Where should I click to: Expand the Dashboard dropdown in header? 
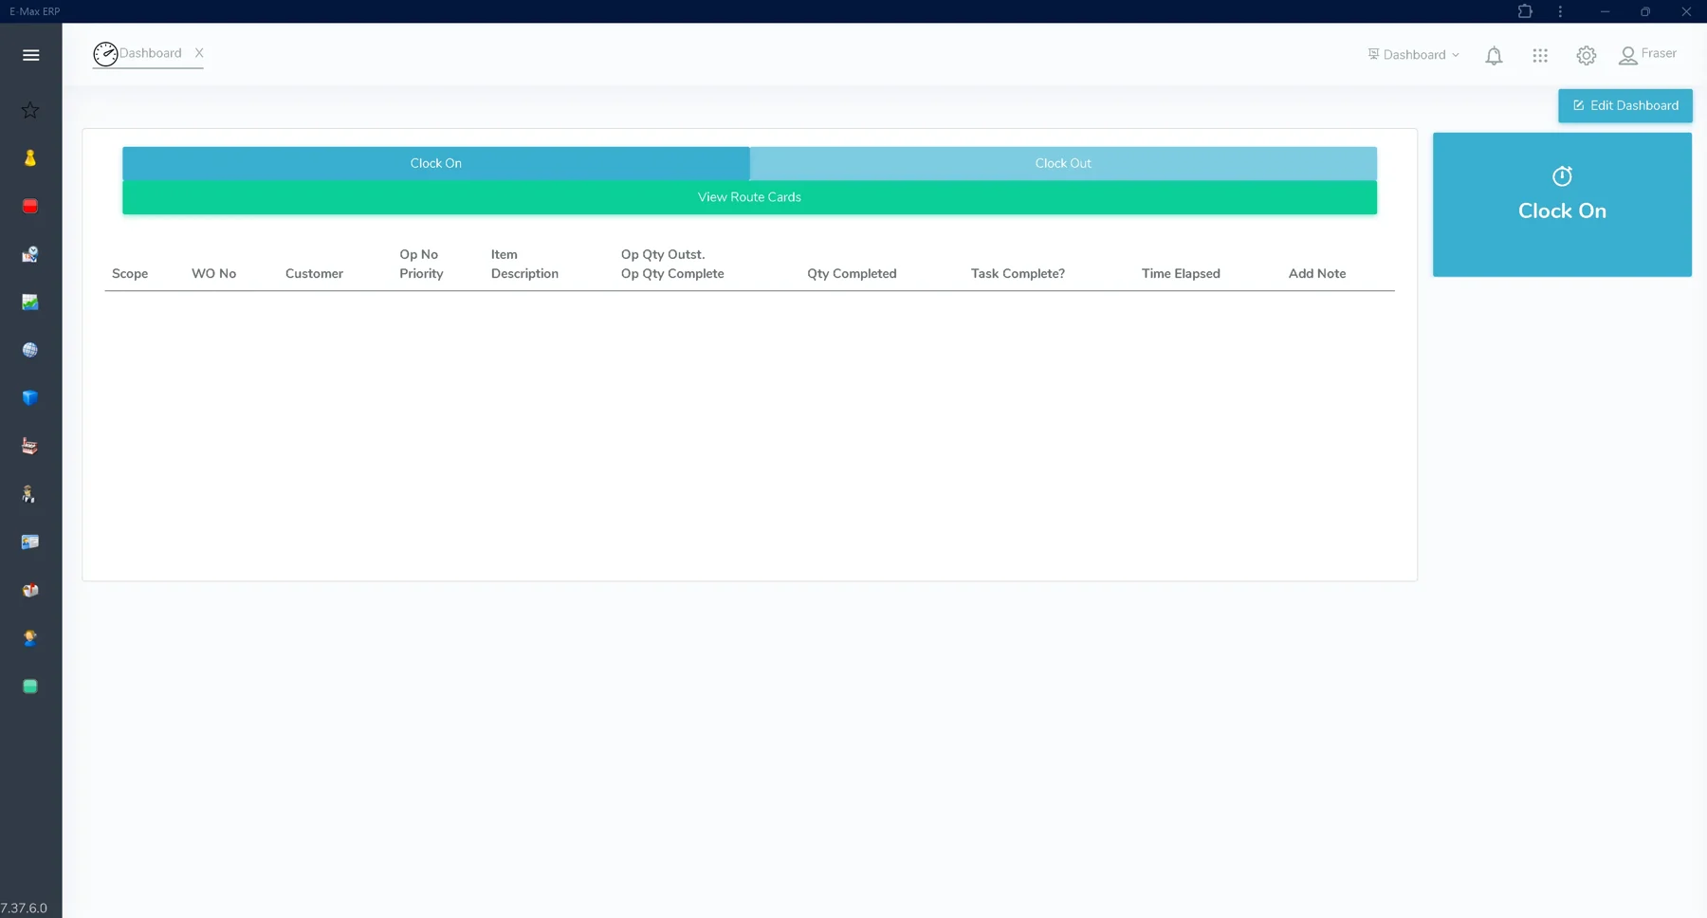click(x=1413, y=55)
